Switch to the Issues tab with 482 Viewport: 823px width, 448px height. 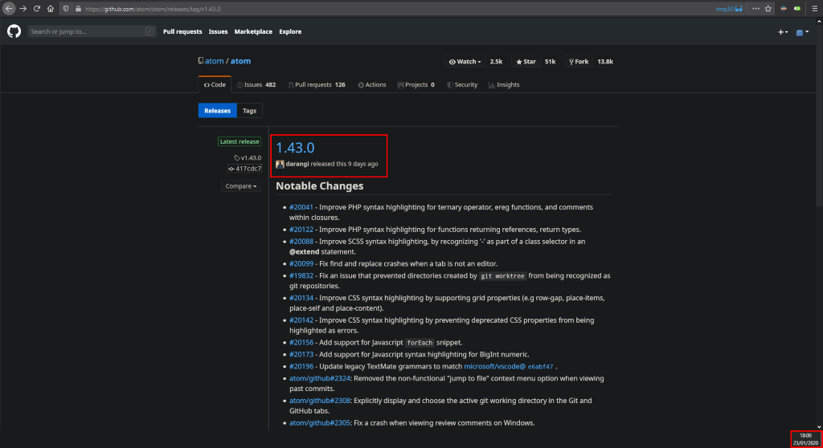[x=256, y=84]
